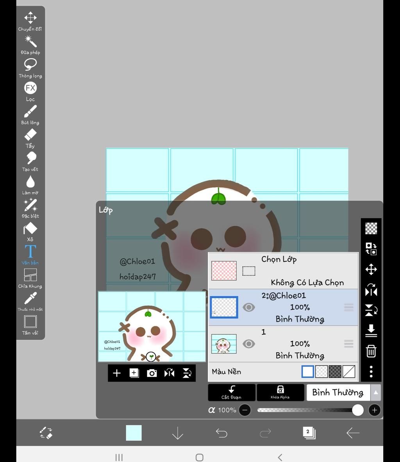
Task: Select the Đặc biệt special tool
Action: coord(30,208)
